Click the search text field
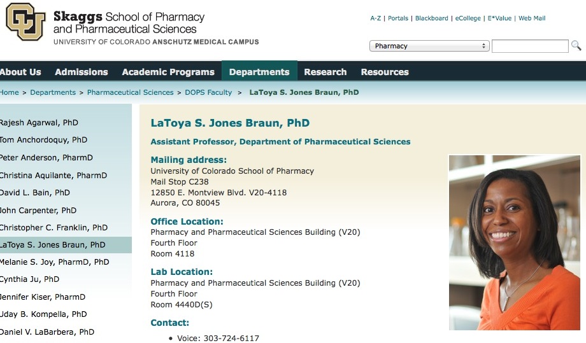The image size is (586, 343). point(529,46)
